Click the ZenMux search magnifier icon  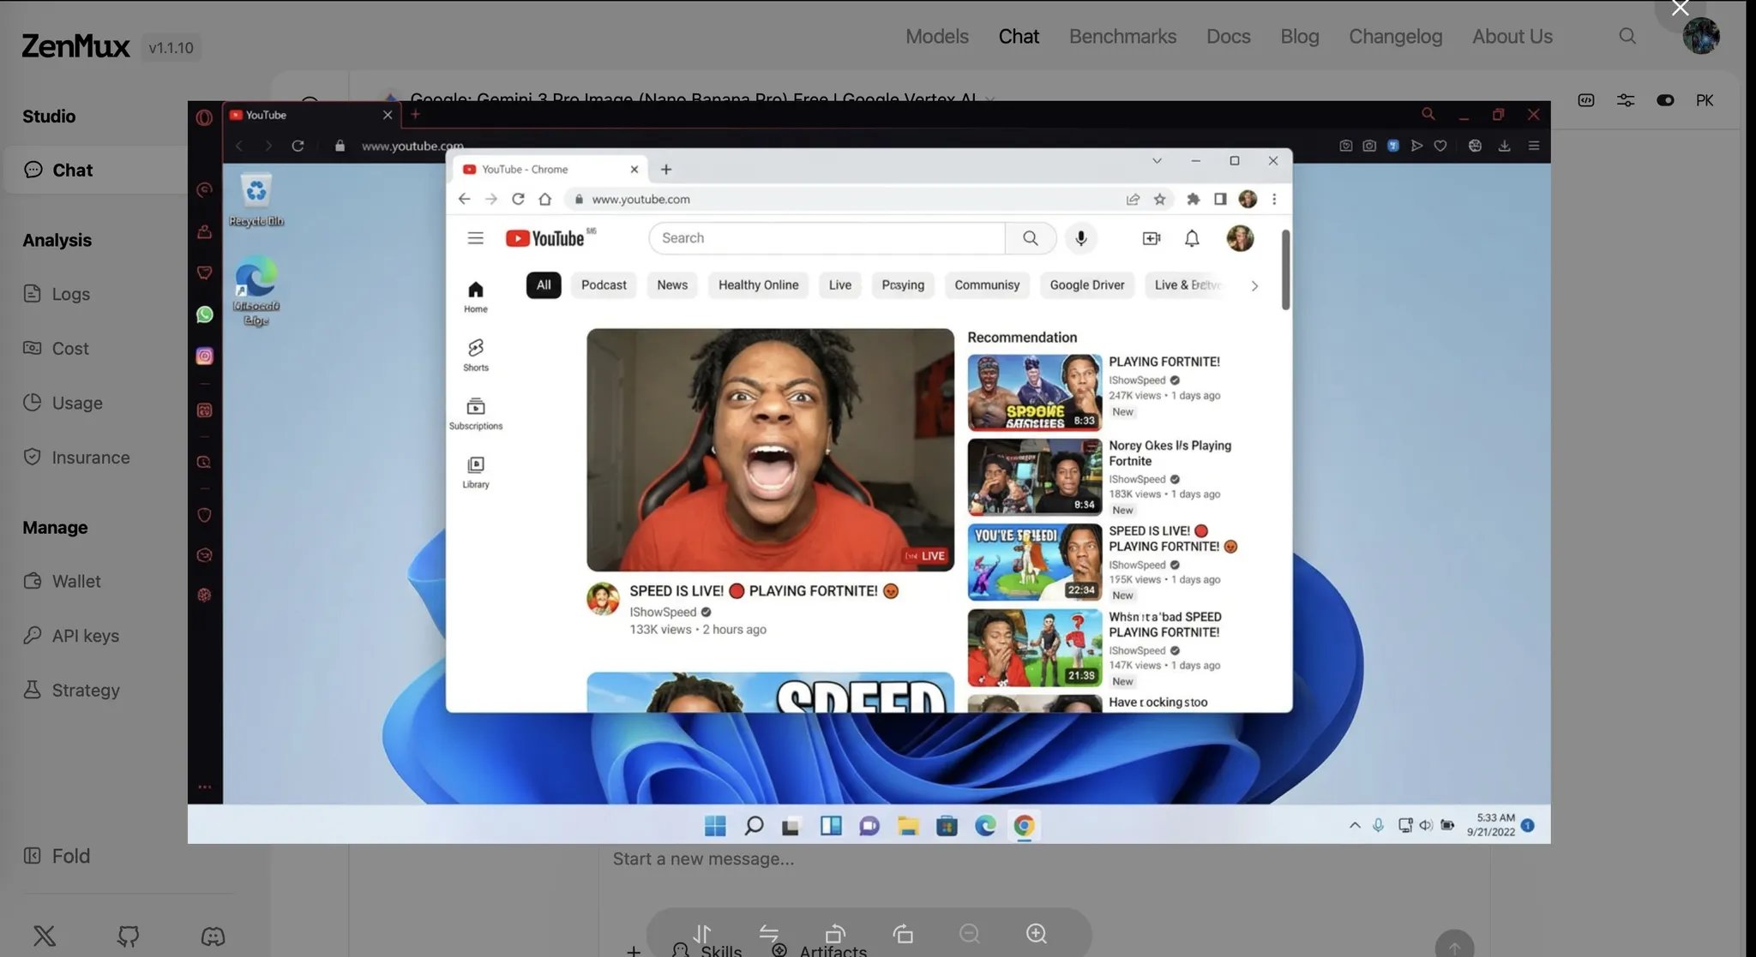click(x=1627, y=36)
